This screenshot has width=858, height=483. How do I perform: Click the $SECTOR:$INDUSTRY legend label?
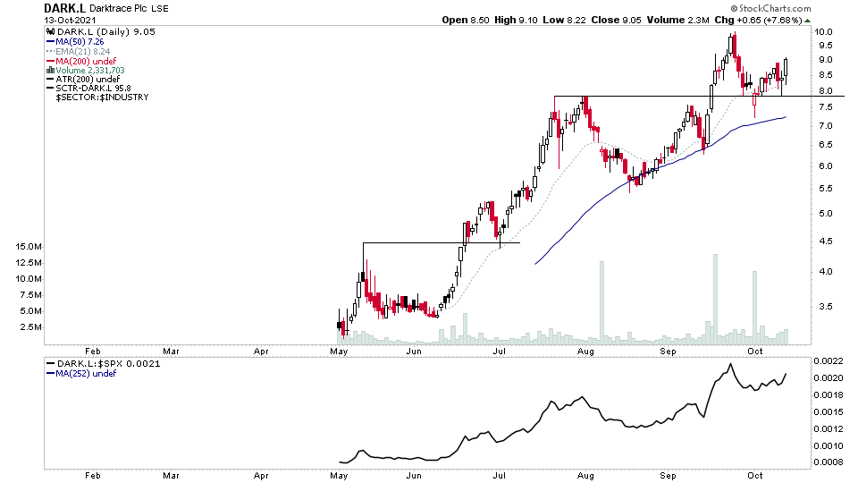[102, 97]
